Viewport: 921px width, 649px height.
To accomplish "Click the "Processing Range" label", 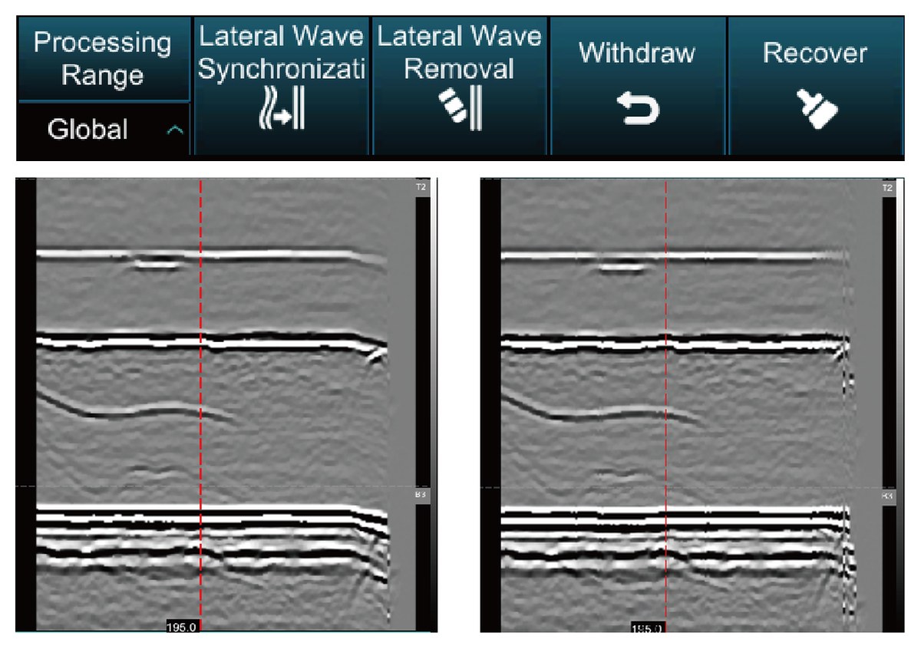I will (103, 59).
